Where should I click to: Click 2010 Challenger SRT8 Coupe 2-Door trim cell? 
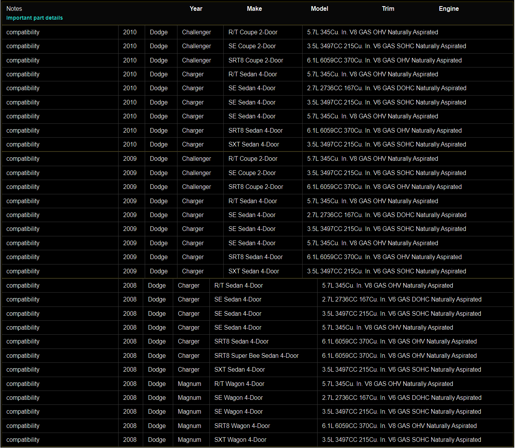point(256,60)
